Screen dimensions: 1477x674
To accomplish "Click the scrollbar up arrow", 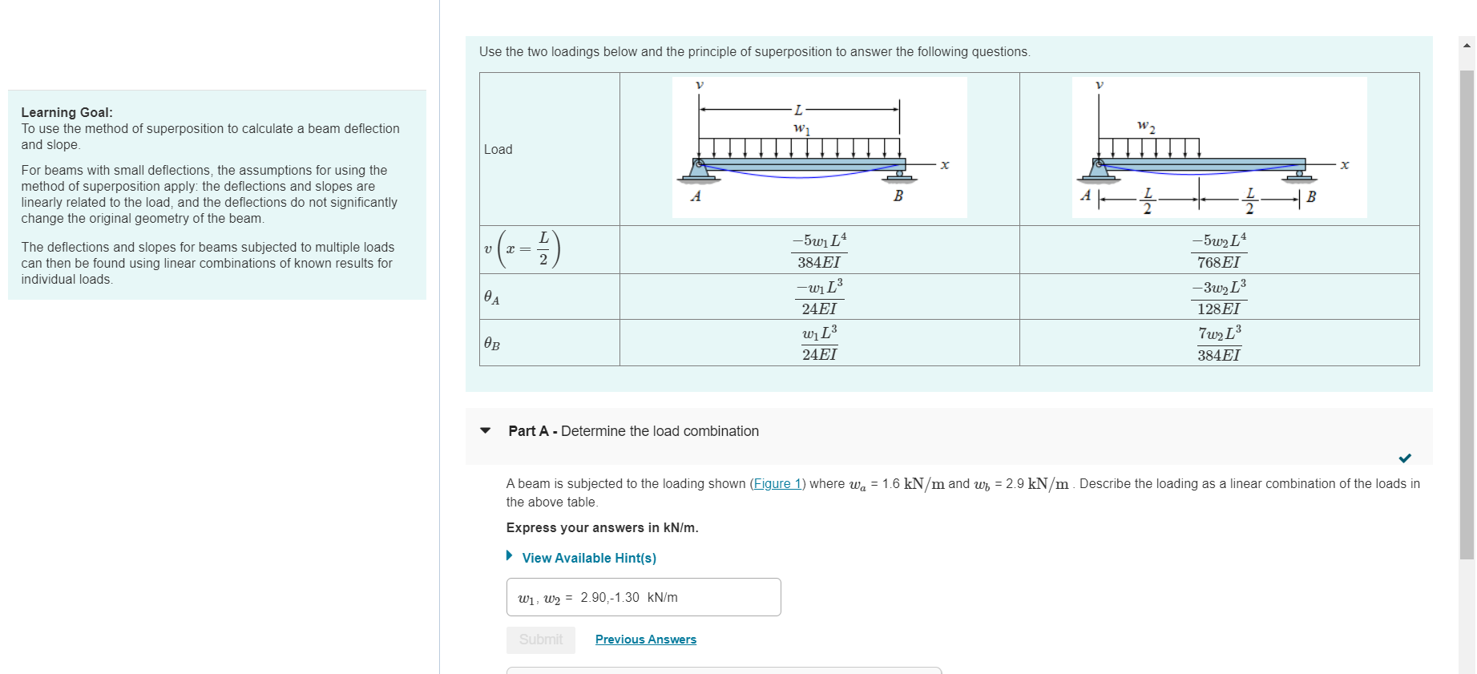I will pyautogui.click(x=1465, y=46).
